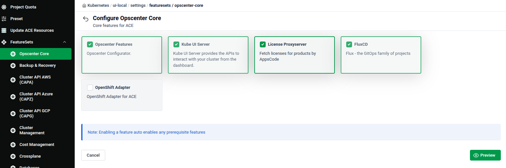Click the home icon in breadcrumb

coord(84,6)
